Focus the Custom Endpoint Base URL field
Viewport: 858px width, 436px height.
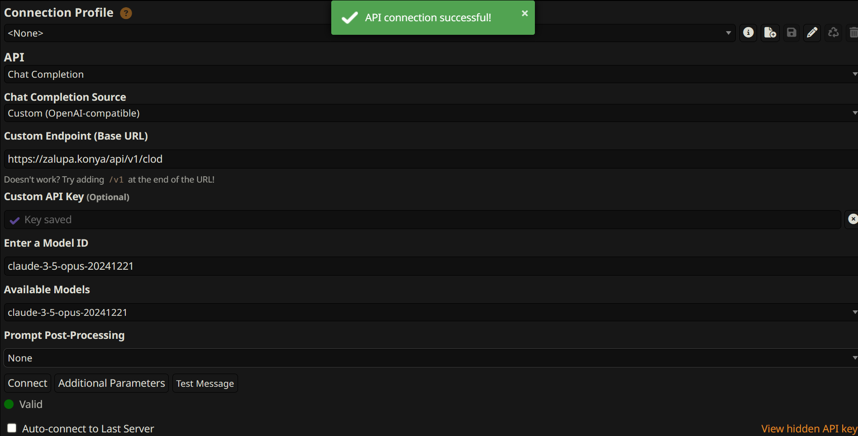[431, 159]
